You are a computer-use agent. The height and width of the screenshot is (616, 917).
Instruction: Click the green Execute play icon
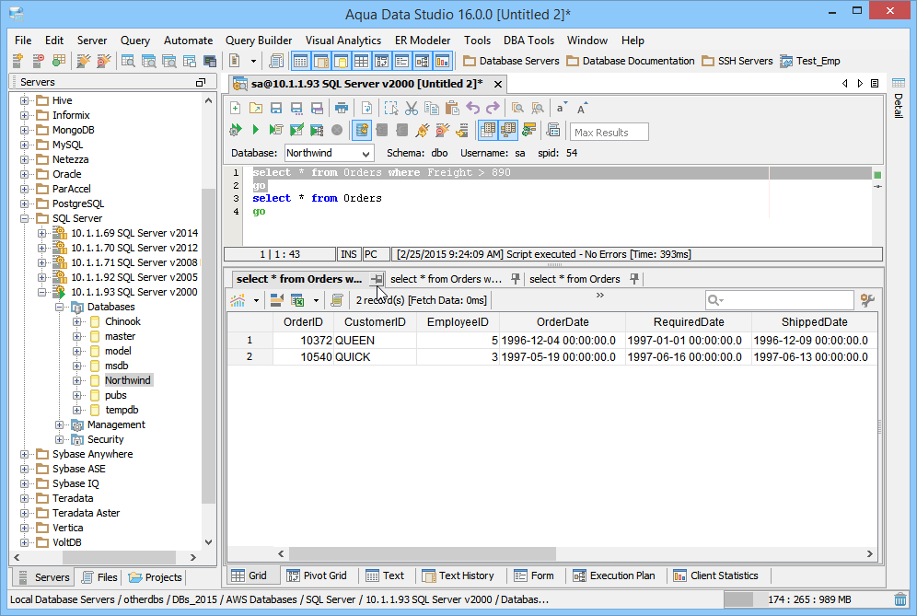pyautogui.click(x=256, y=129)
